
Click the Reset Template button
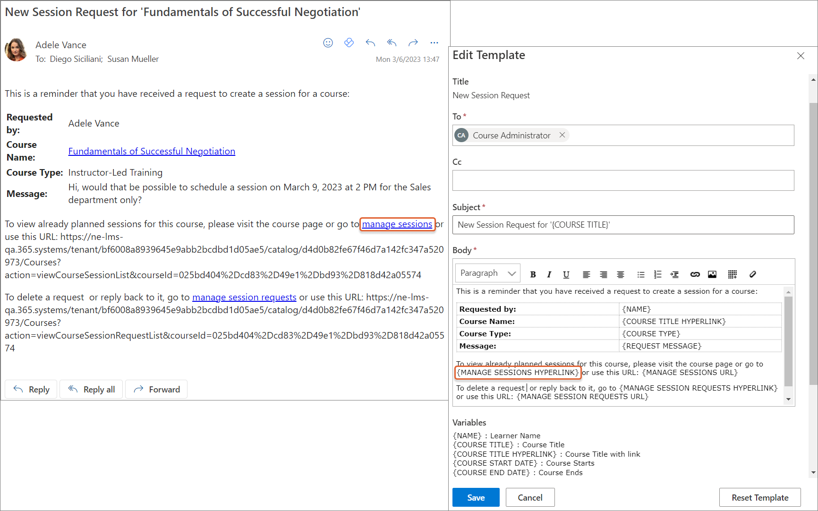click(759, 497)
